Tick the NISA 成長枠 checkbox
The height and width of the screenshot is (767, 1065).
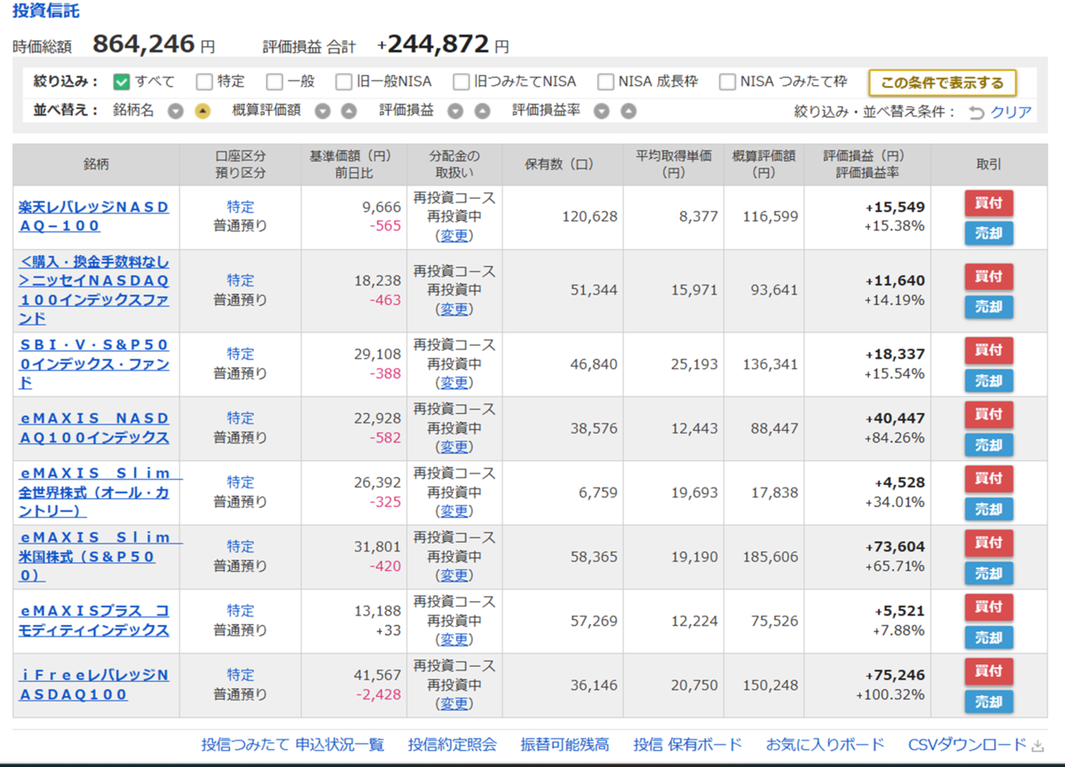click(x=605, y=82)
